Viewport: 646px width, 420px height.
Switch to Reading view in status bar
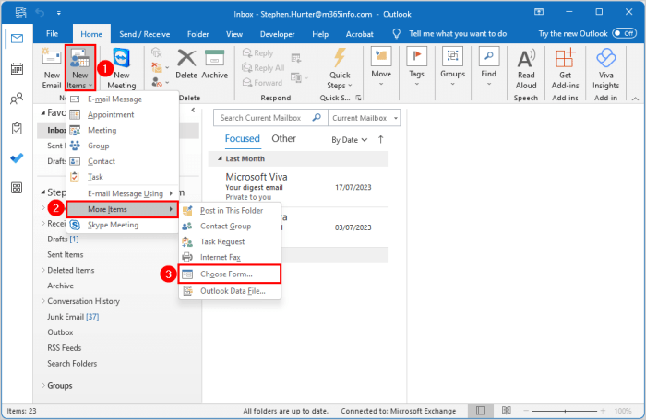tap(507, 411)
